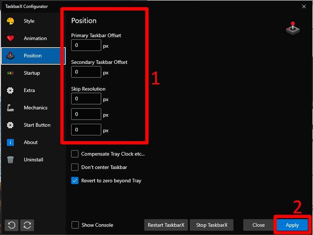The height and width of the screenshot is (235, 313).
Task: Click the About info icon
Action: [x=10, y=143]
